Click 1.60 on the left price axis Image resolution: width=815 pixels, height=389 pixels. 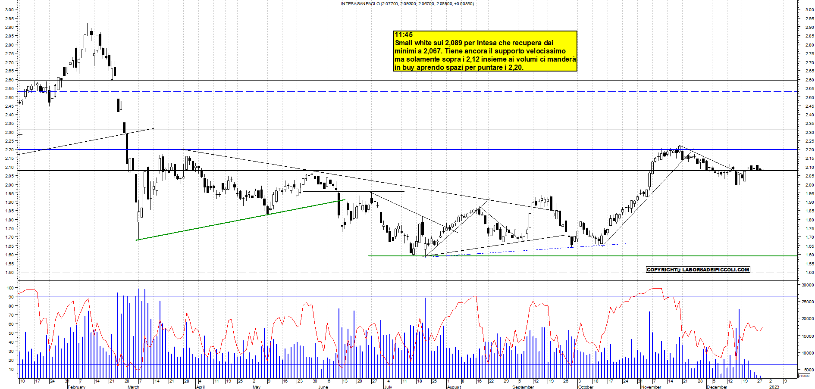9,255
